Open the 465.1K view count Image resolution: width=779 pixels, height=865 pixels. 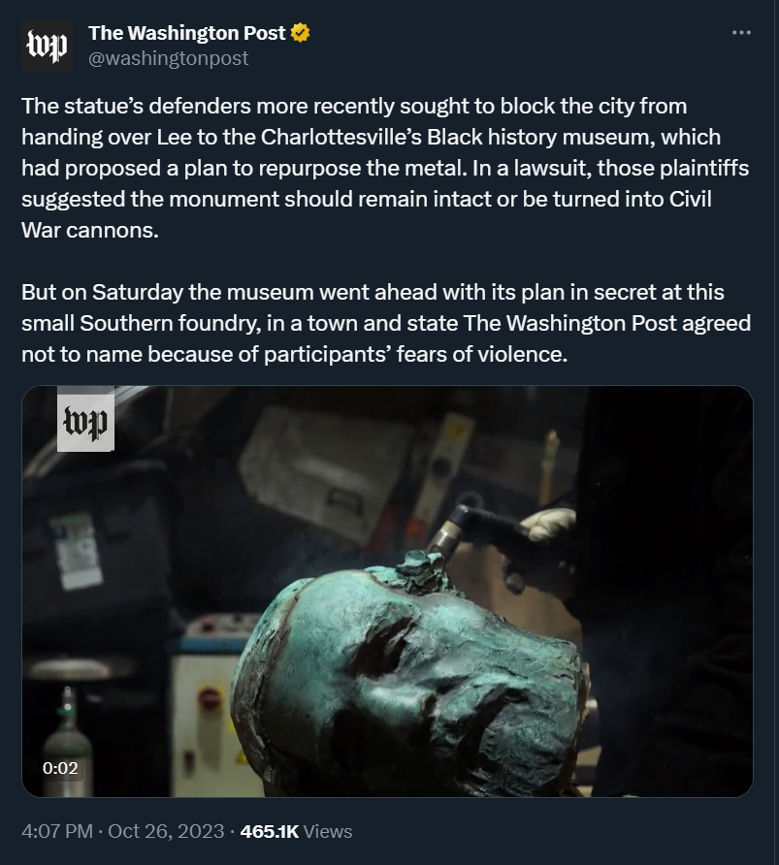click(x=270, y=831)
